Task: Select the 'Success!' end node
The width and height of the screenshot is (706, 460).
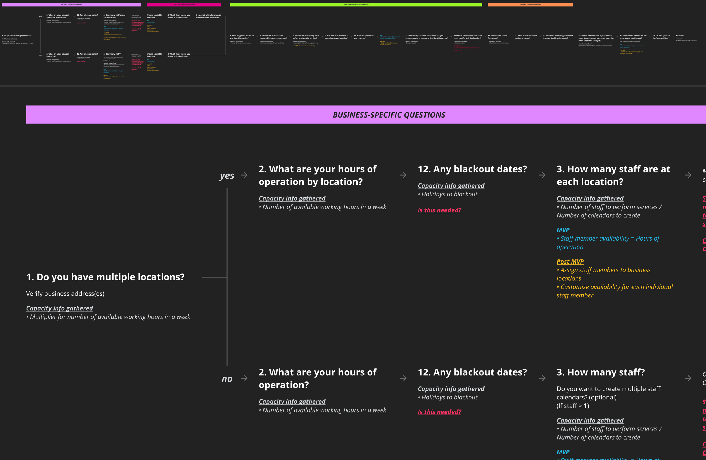Action: coord(680,36)
